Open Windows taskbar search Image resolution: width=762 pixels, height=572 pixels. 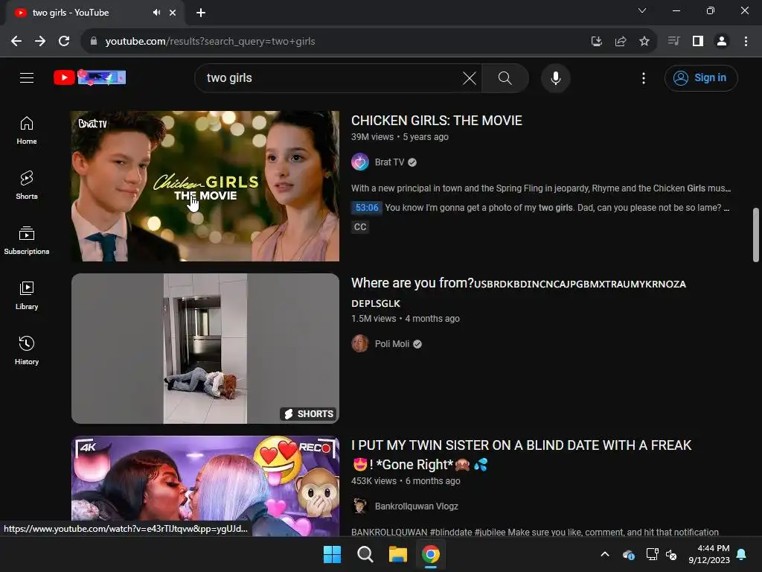365,554
